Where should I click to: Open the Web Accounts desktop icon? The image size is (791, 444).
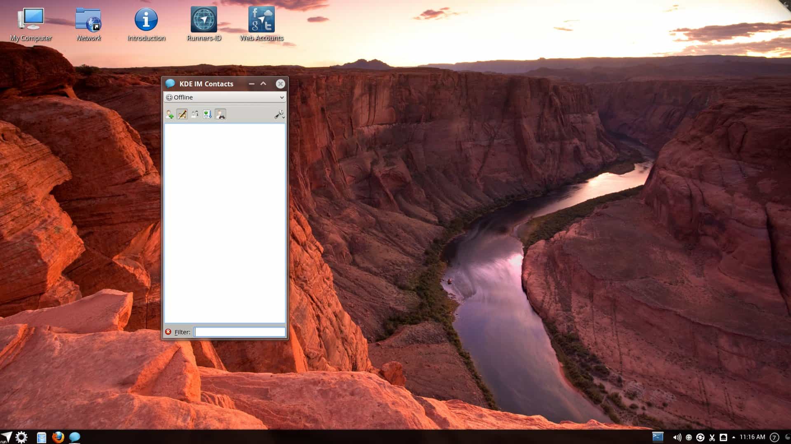262,25
